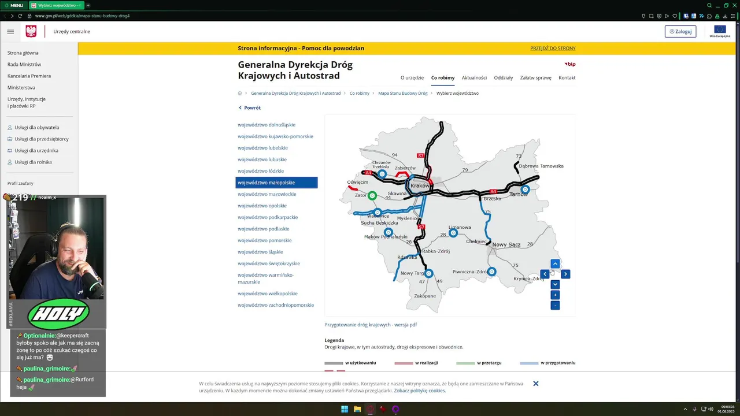This screenshot has height=416, width=740.
Task: Open the Opera MENU button
Action: coord(13,5)
